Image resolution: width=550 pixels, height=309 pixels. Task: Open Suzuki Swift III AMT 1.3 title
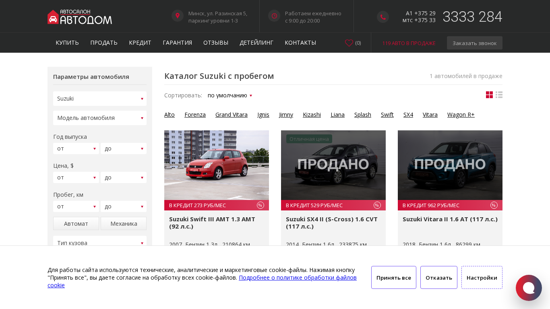[x=212, y=222]
